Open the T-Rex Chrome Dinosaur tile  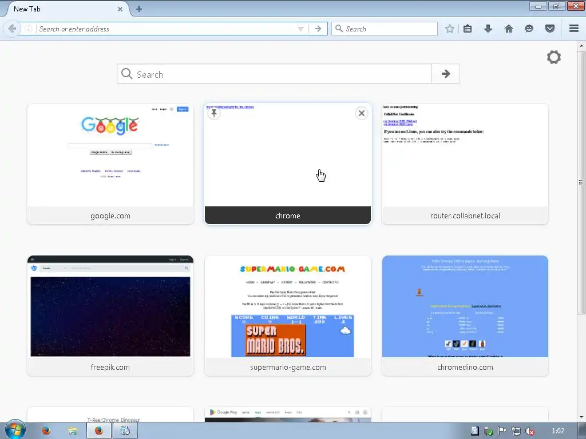pos(110,415)
